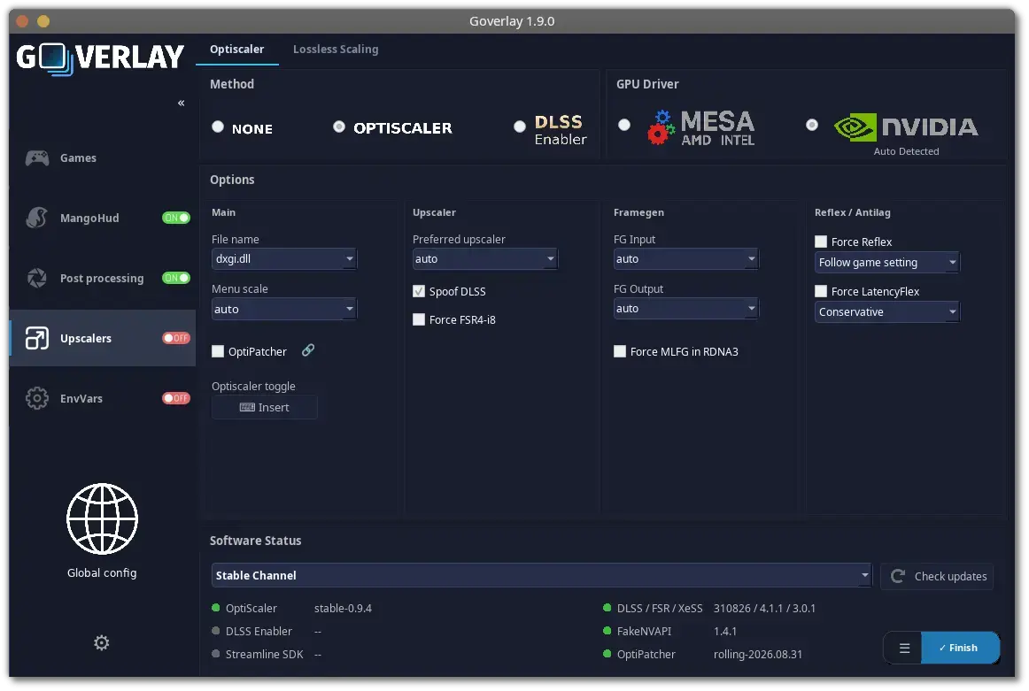Click the Check updates button
Image resolution: width=1029 pixels, height=691 pixels.
(x=937, y=576)
